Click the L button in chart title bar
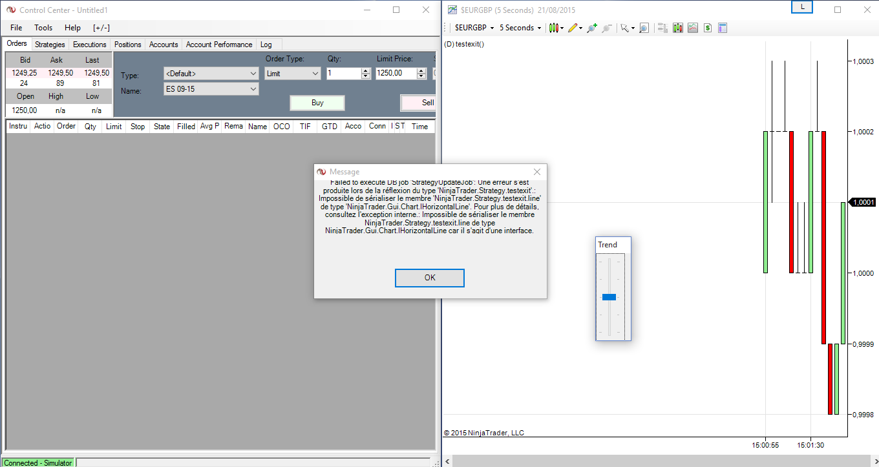Viewport: 879px width, 467px height. (802, 7)
